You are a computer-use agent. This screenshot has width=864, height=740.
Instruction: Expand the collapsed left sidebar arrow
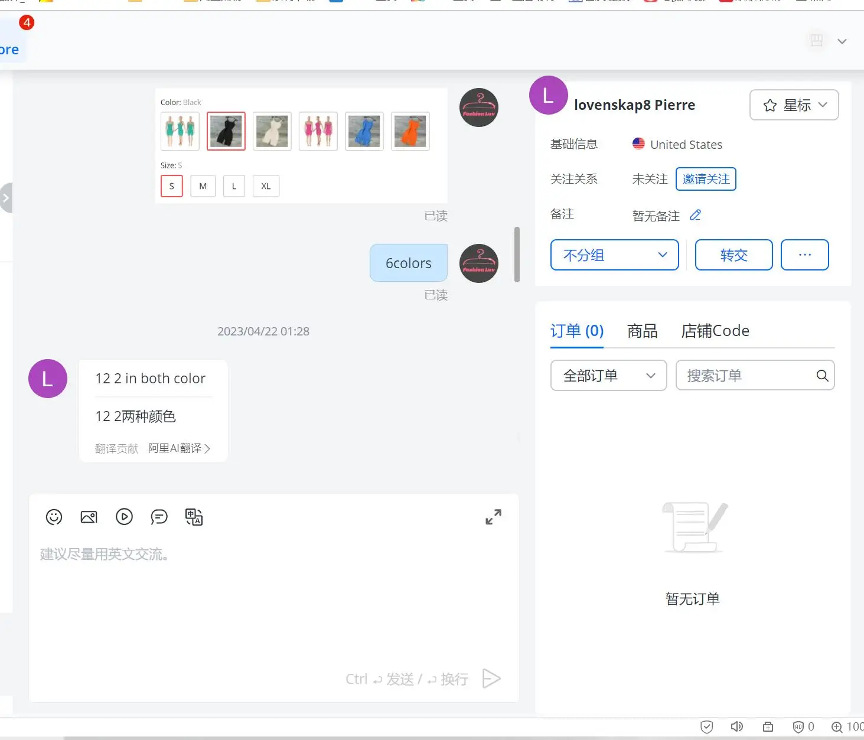5,198
